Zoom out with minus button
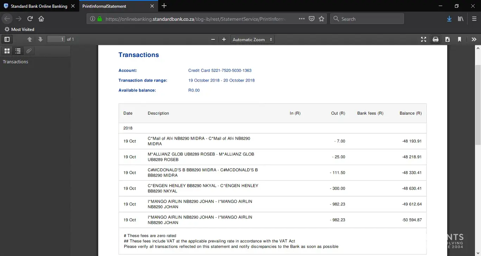Screen dimensions: 481x256 click(x=213, y=39)
